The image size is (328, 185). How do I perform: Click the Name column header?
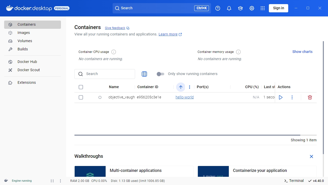point(114,87)
